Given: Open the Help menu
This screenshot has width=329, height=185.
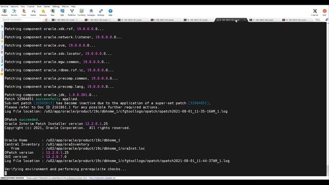Looking at the screenshot, I should (x=73, y=7).
